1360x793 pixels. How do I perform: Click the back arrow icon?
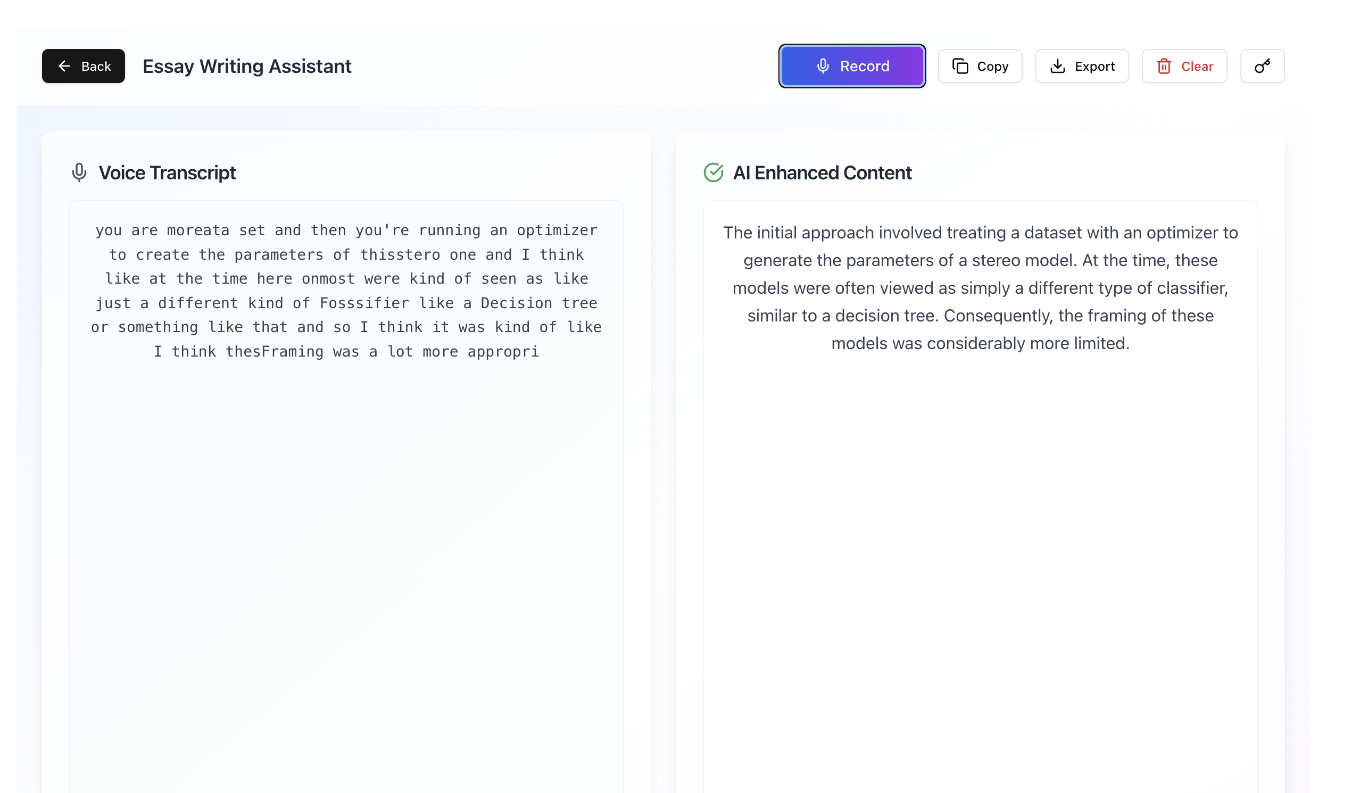(64, 66)
